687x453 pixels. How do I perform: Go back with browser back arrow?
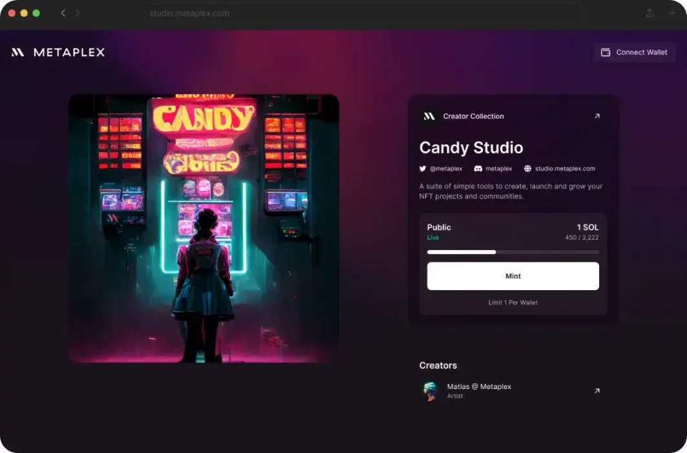tap(63, 13)
